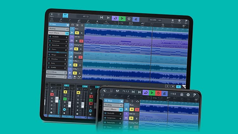Select the M mixer size tab on tablet
238x134 pixels.
173,86
